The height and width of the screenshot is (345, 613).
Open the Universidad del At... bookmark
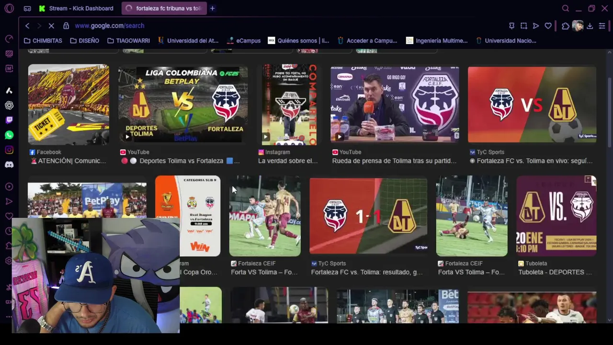pos(188,41)
